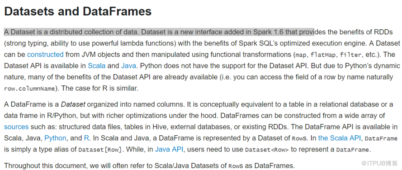Follow the "R" language link
402x170 pixels.
click(86, 138)
